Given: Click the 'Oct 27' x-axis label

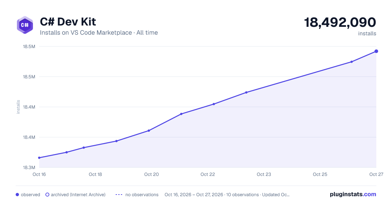Looking at the screenshot, I should [376, 174].
